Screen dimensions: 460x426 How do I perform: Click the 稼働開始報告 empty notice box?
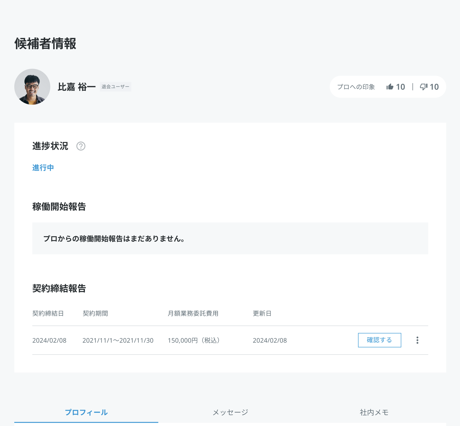(x=230, y=238)
